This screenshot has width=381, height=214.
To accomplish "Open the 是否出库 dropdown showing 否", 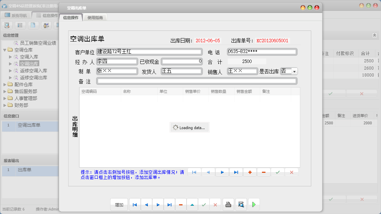I will 288,71.
